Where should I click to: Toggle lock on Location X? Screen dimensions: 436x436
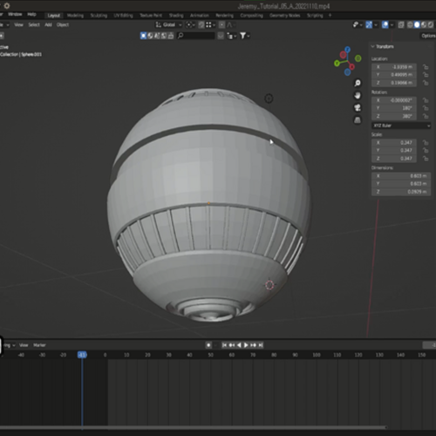(426, 67)
